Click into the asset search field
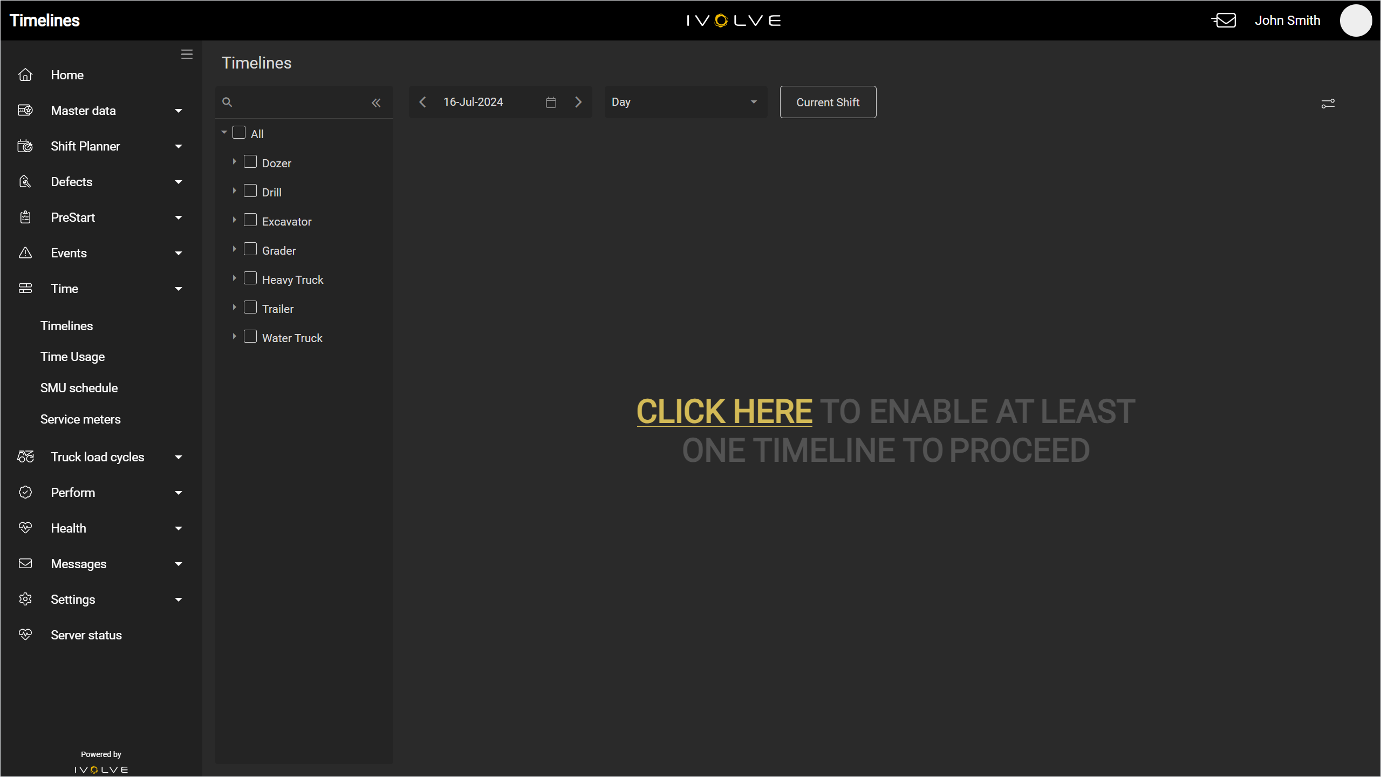Viewport: 1381px width, 777px height. click(x=302, y=102)
